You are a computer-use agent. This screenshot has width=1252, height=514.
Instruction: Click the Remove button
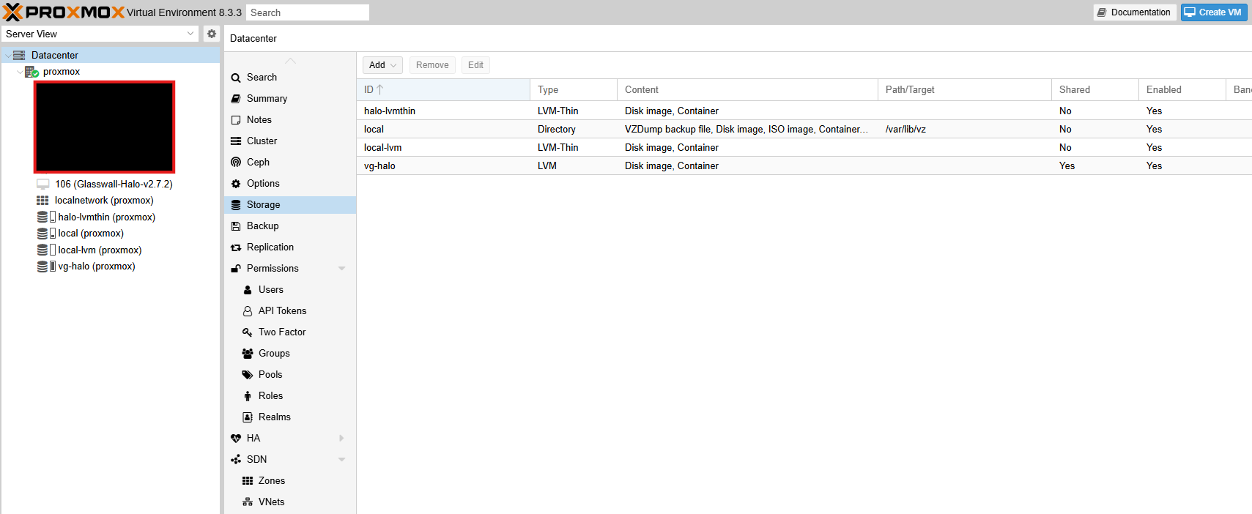[432, 65]
